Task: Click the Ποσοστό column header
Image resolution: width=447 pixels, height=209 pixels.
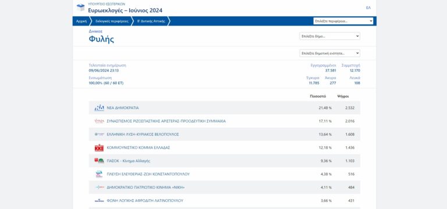Action: 318,96
